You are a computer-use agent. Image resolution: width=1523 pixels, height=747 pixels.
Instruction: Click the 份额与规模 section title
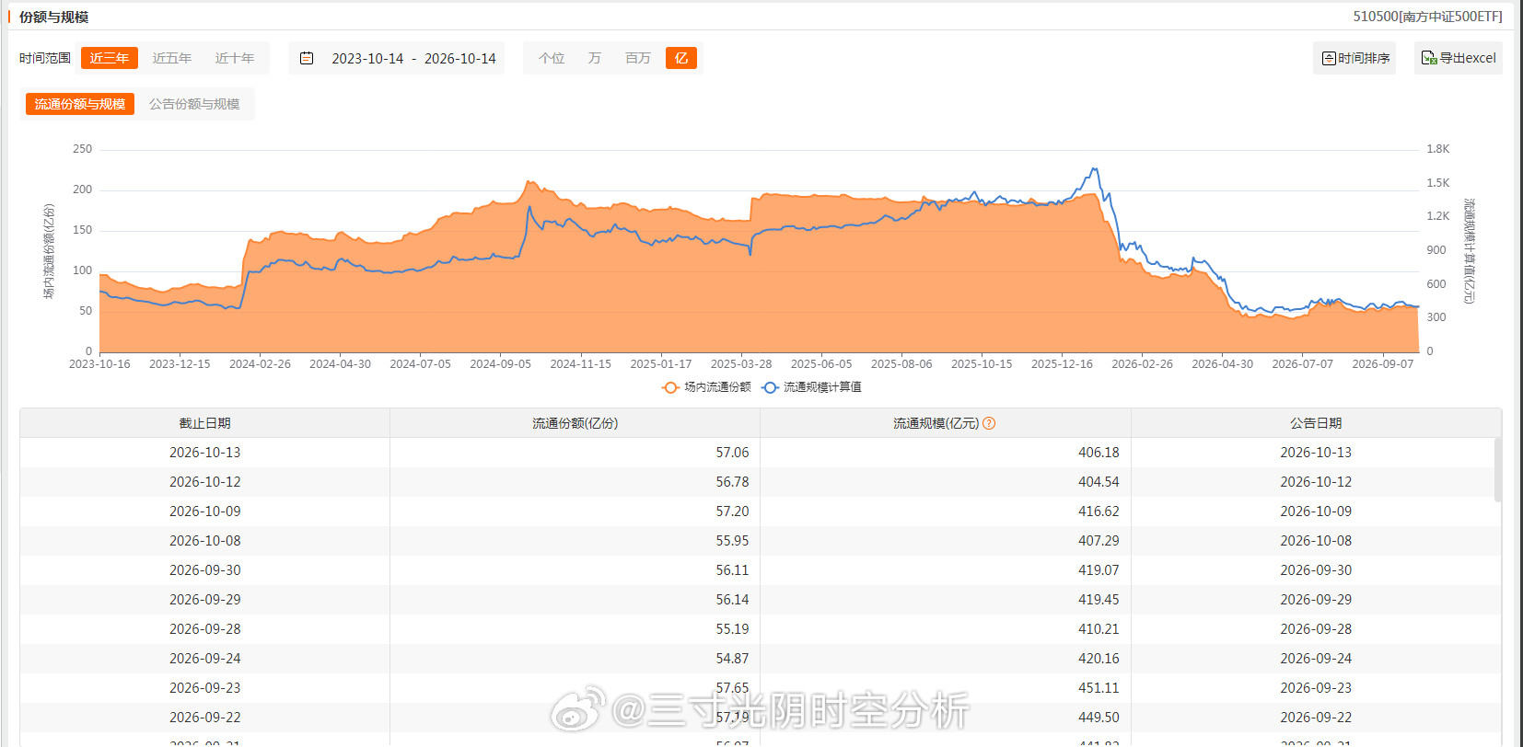53,17
